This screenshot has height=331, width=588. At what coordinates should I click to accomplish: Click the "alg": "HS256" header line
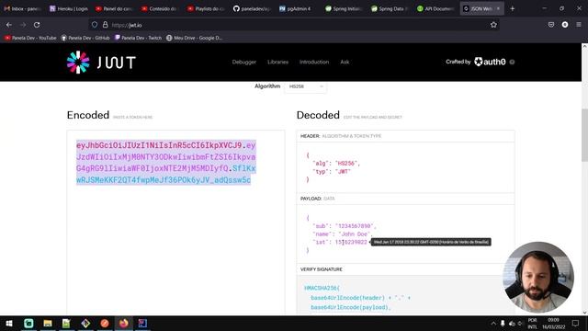(x=336, y=164)
